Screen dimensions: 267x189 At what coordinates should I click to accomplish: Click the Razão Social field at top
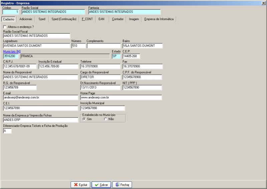(53, 12)
